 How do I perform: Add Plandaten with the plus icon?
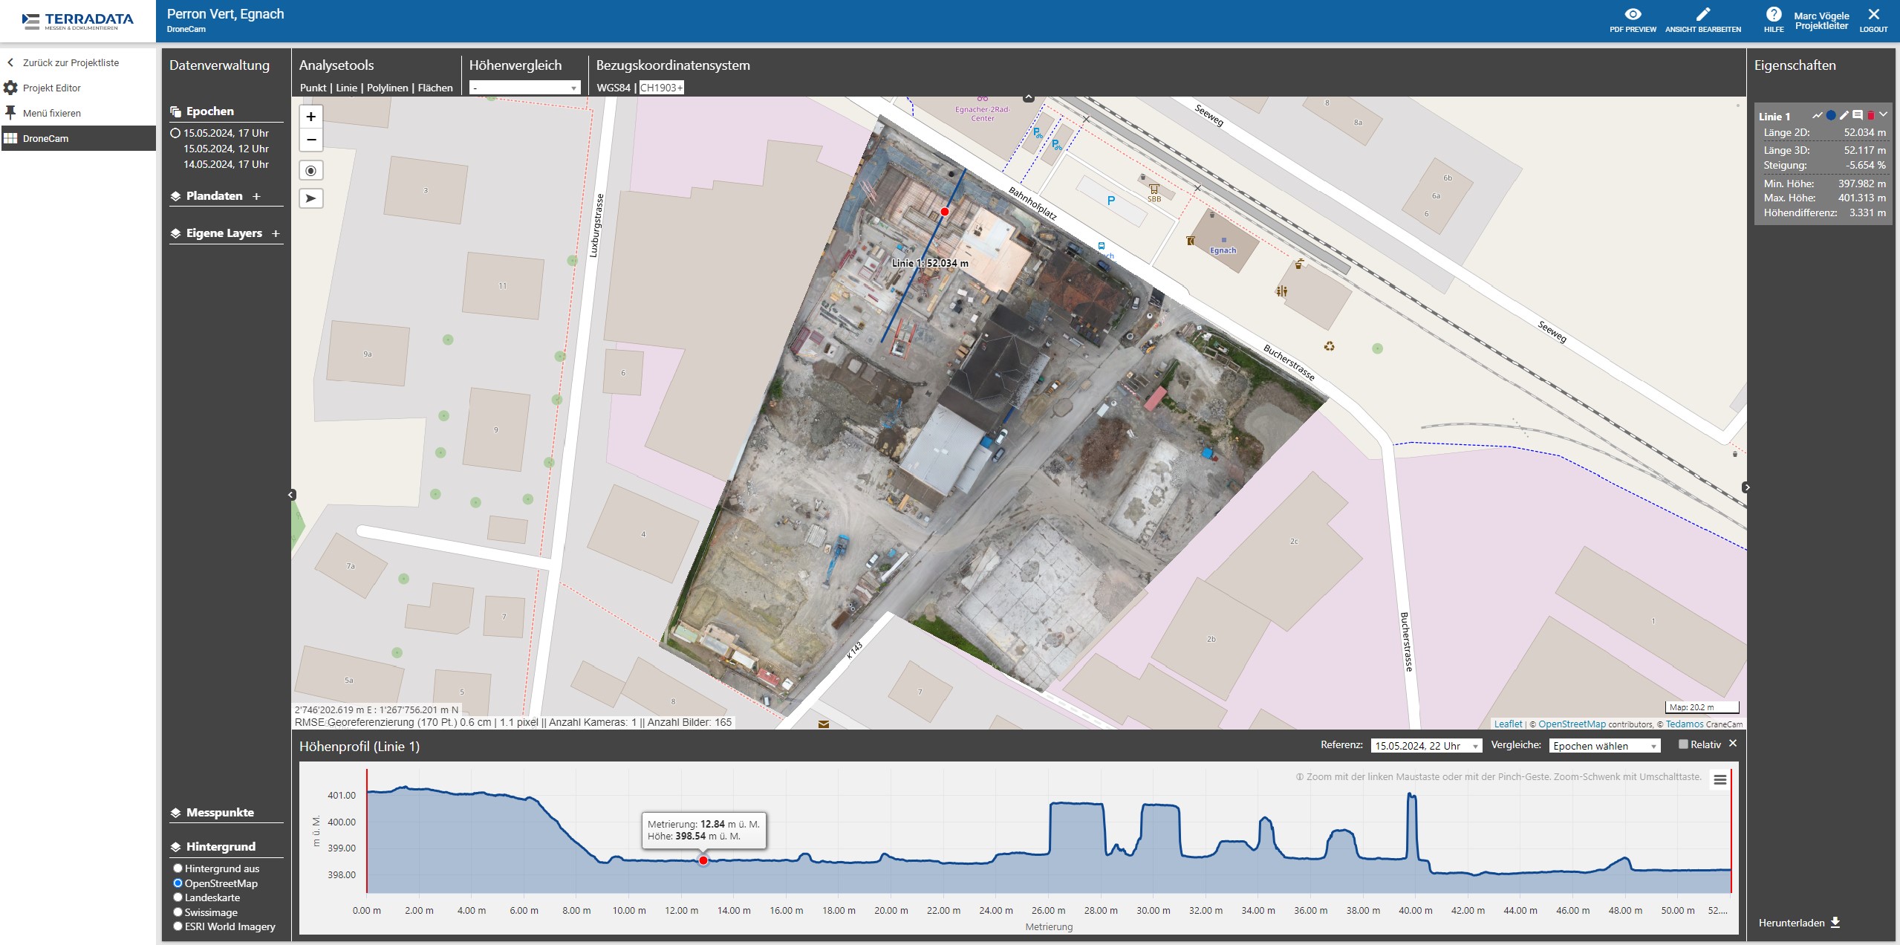coord(256,196)
